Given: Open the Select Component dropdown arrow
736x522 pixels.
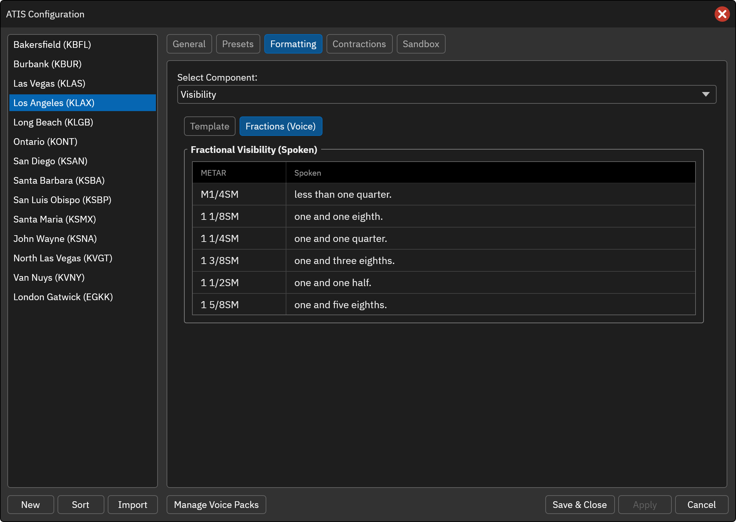Looking at the screenshot, I should 706,94.
